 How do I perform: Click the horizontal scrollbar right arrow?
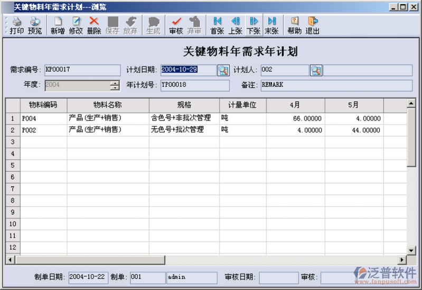click(x=402, y=259)
